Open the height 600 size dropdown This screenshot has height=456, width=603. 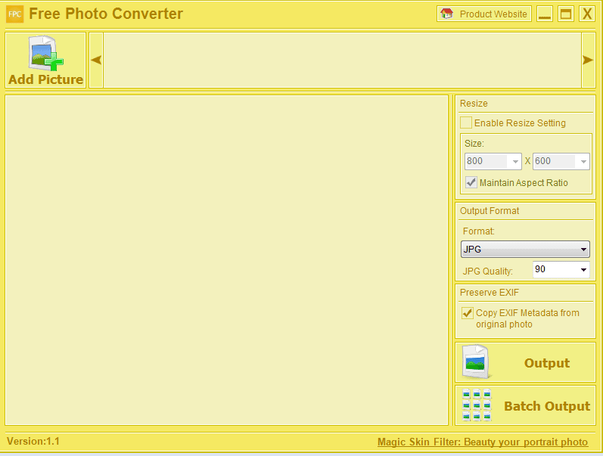click(x=561, y=161)
